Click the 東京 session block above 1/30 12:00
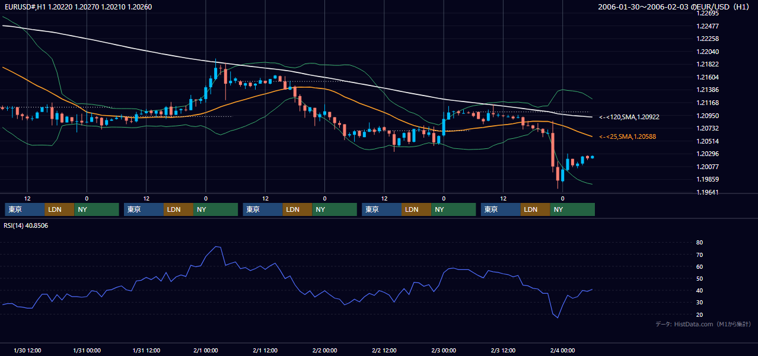Image resolution: width=758 pixels, height=356 pixels. pyautogui.click(x=25, y=209)
